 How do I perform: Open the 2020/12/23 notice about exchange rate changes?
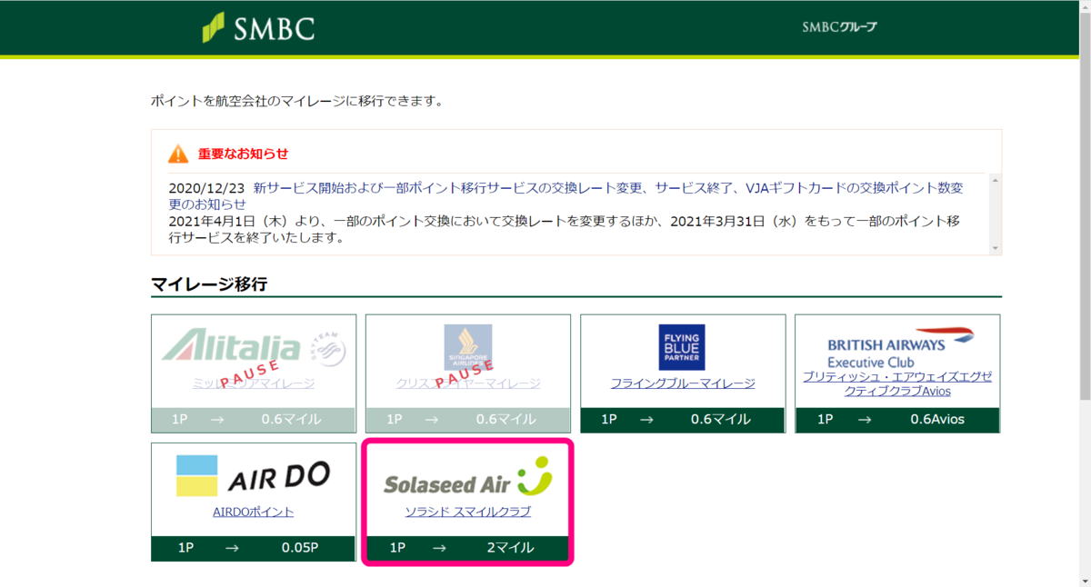click(x=566, y=196)
